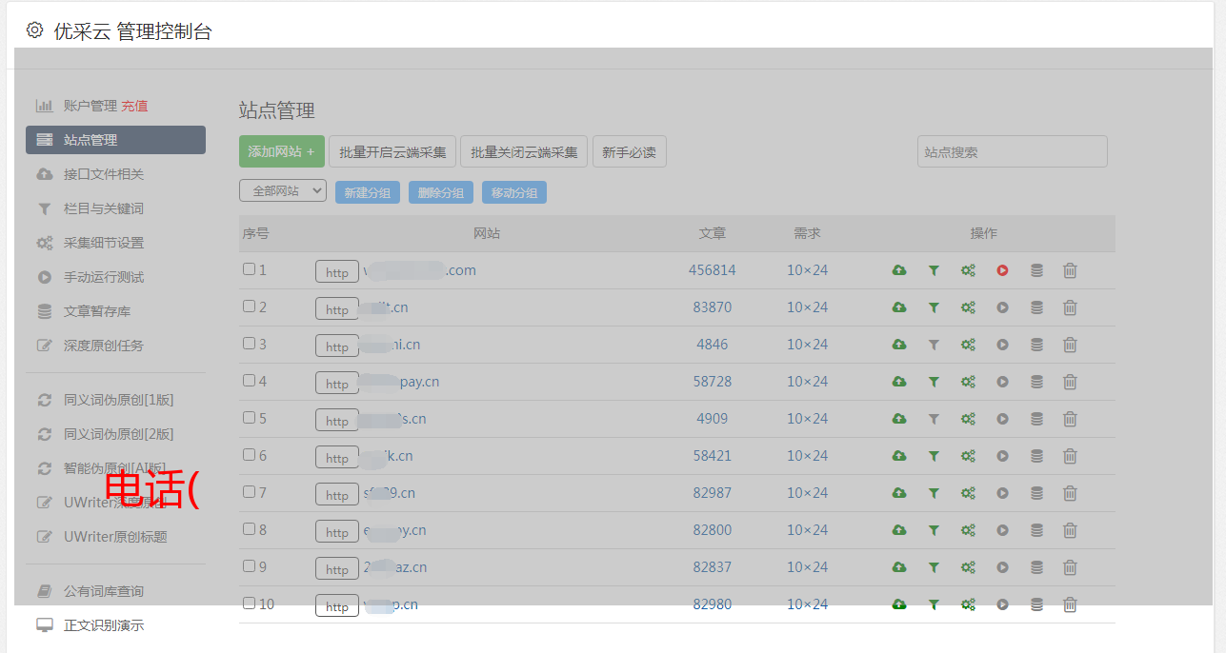Viewport: 1226px width, 653px height.
Task: Open the 全部网站 group dropdown
Action: tap(283, 191)
